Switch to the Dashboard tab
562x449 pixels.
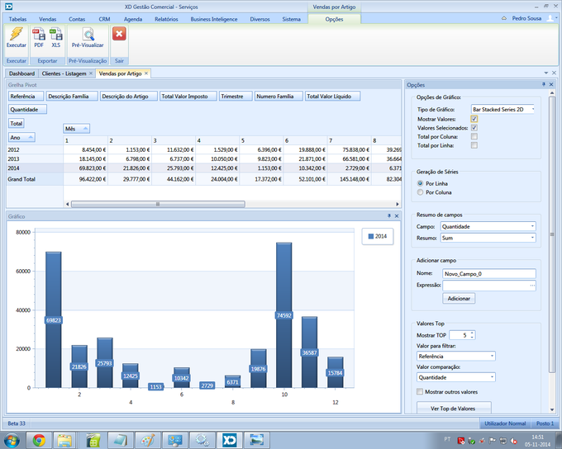21,73
